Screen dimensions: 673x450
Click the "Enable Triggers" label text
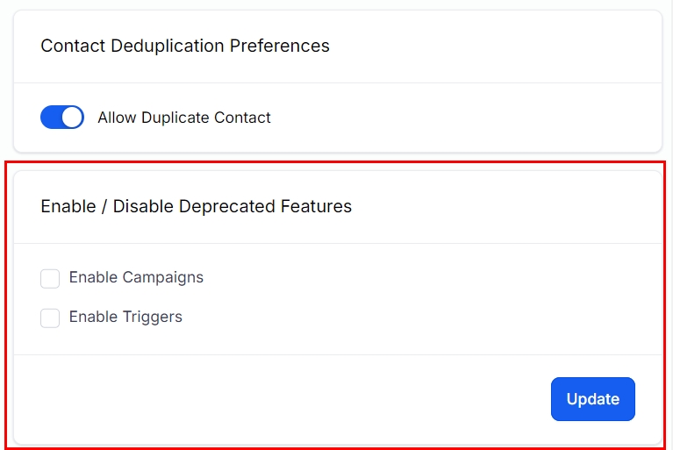(125, 318)
